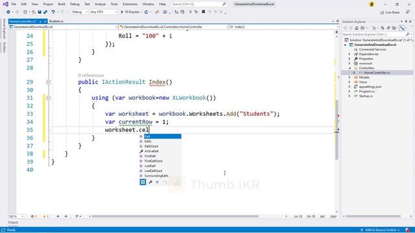Expand the Views folder node
The width and height of the screenshot is (415, 233).
(350, 82)
